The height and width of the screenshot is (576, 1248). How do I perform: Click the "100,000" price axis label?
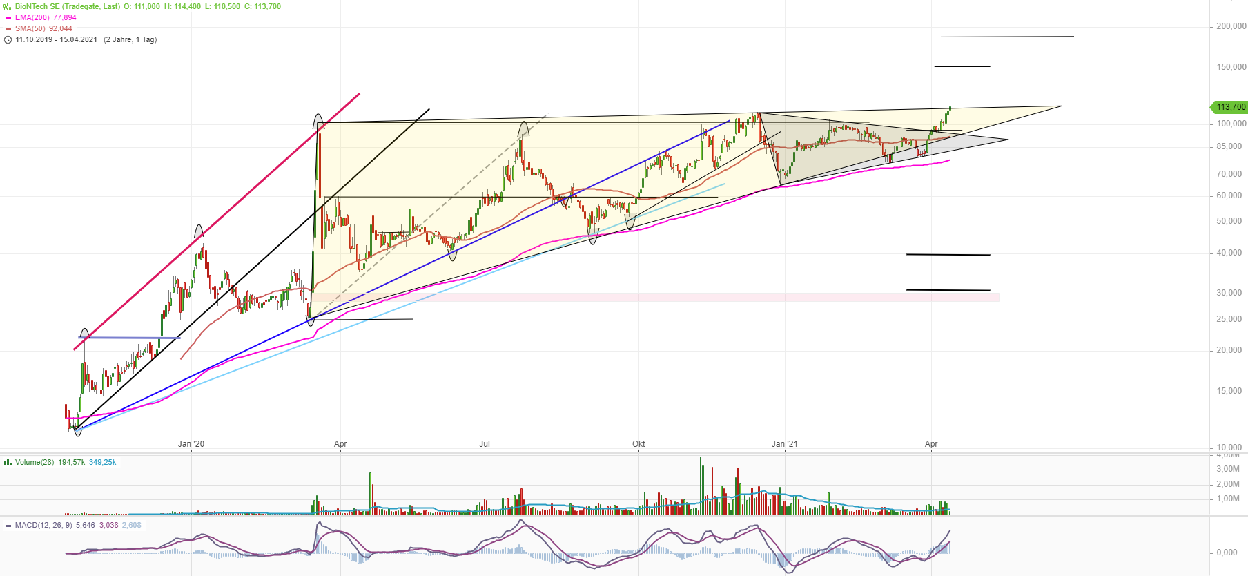tap(1231, 124)
